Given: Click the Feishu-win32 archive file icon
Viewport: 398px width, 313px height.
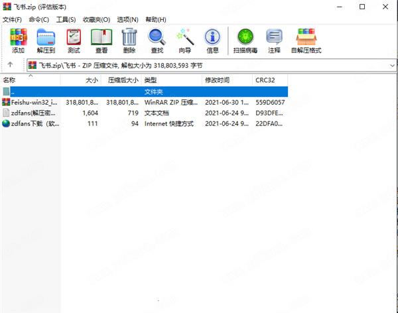Looking at the screenshot, I should [x=6, y=102].
